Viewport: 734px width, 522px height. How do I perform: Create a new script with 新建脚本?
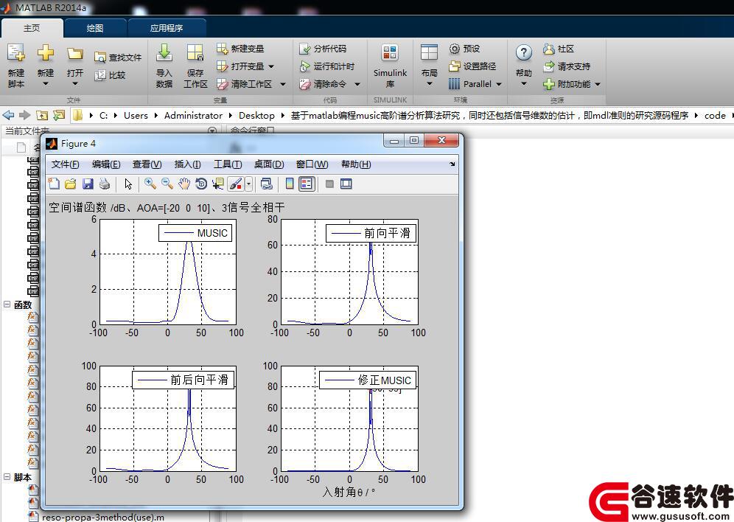pyautogui.click(x=16, y=65)
